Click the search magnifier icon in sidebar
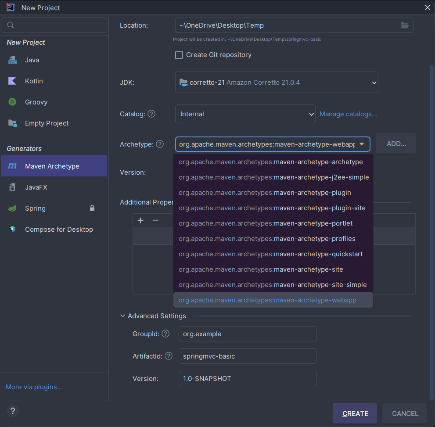Image resolution: width=435 pixels, height=427 pixels. (11, 25)
